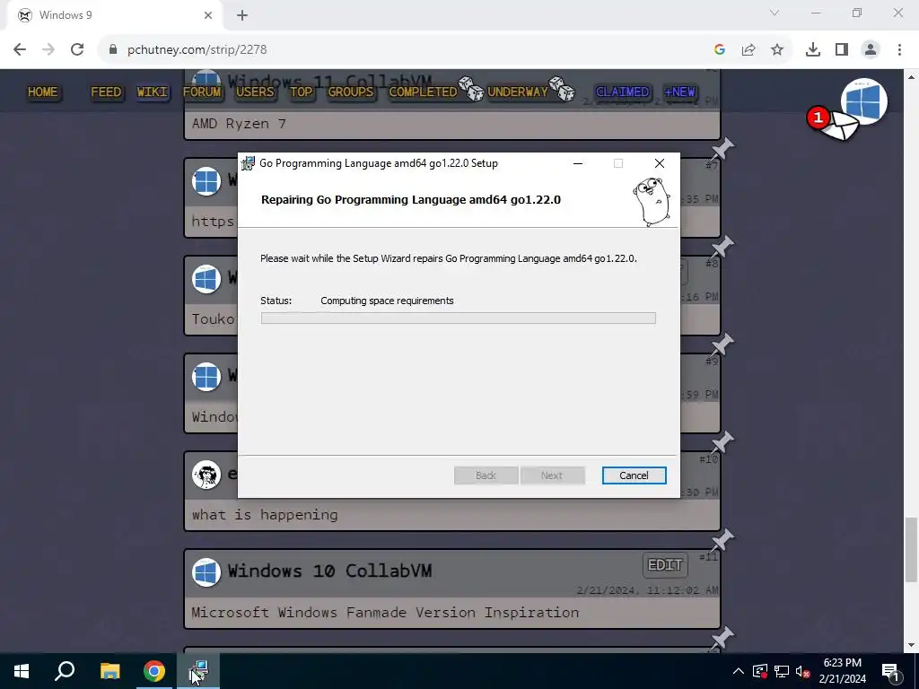Click pin on 'what is happening' post
Viewport: 919px width, 689px height.
[x=722, y=443]
